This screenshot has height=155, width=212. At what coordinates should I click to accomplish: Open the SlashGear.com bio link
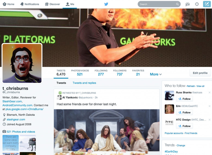(12, 101)
